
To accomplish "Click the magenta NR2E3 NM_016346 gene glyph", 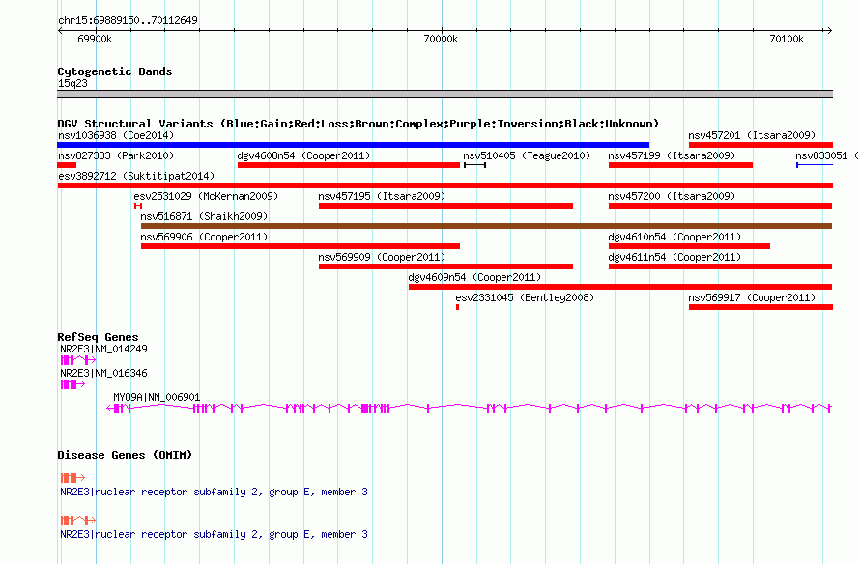I will pos(72,384).
